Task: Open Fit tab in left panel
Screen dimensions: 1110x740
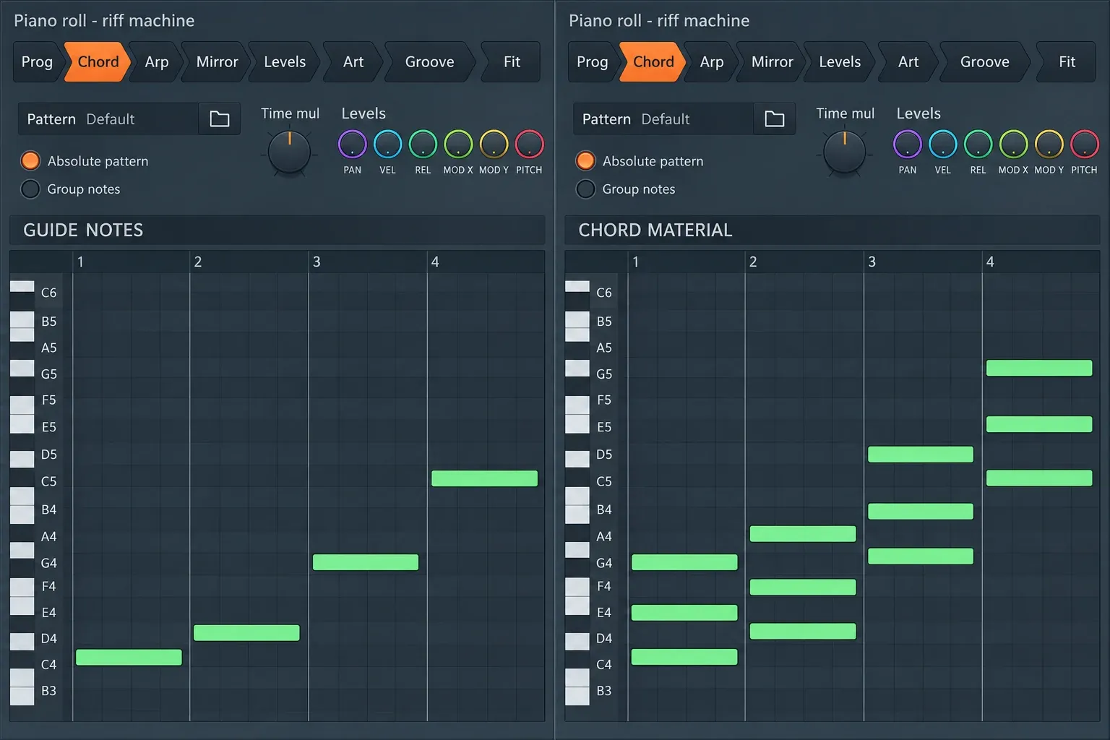Action: (512, 62)
